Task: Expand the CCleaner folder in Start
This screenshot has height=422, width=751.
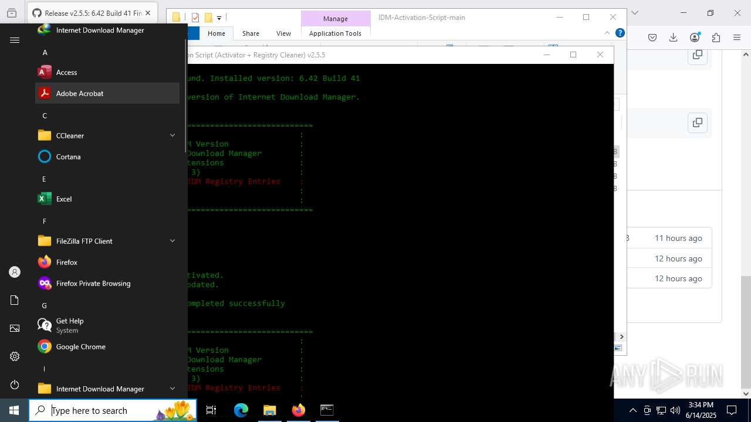Action: pyautogui.click(x=172, y=135)
